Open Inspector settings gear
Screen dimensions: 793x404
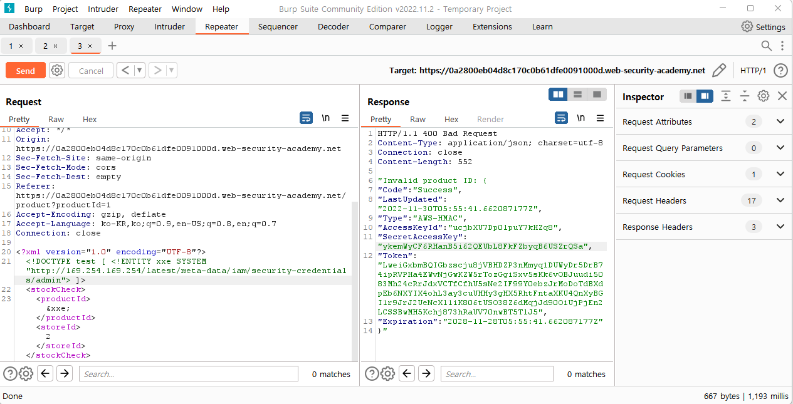(x=763, y=96)
